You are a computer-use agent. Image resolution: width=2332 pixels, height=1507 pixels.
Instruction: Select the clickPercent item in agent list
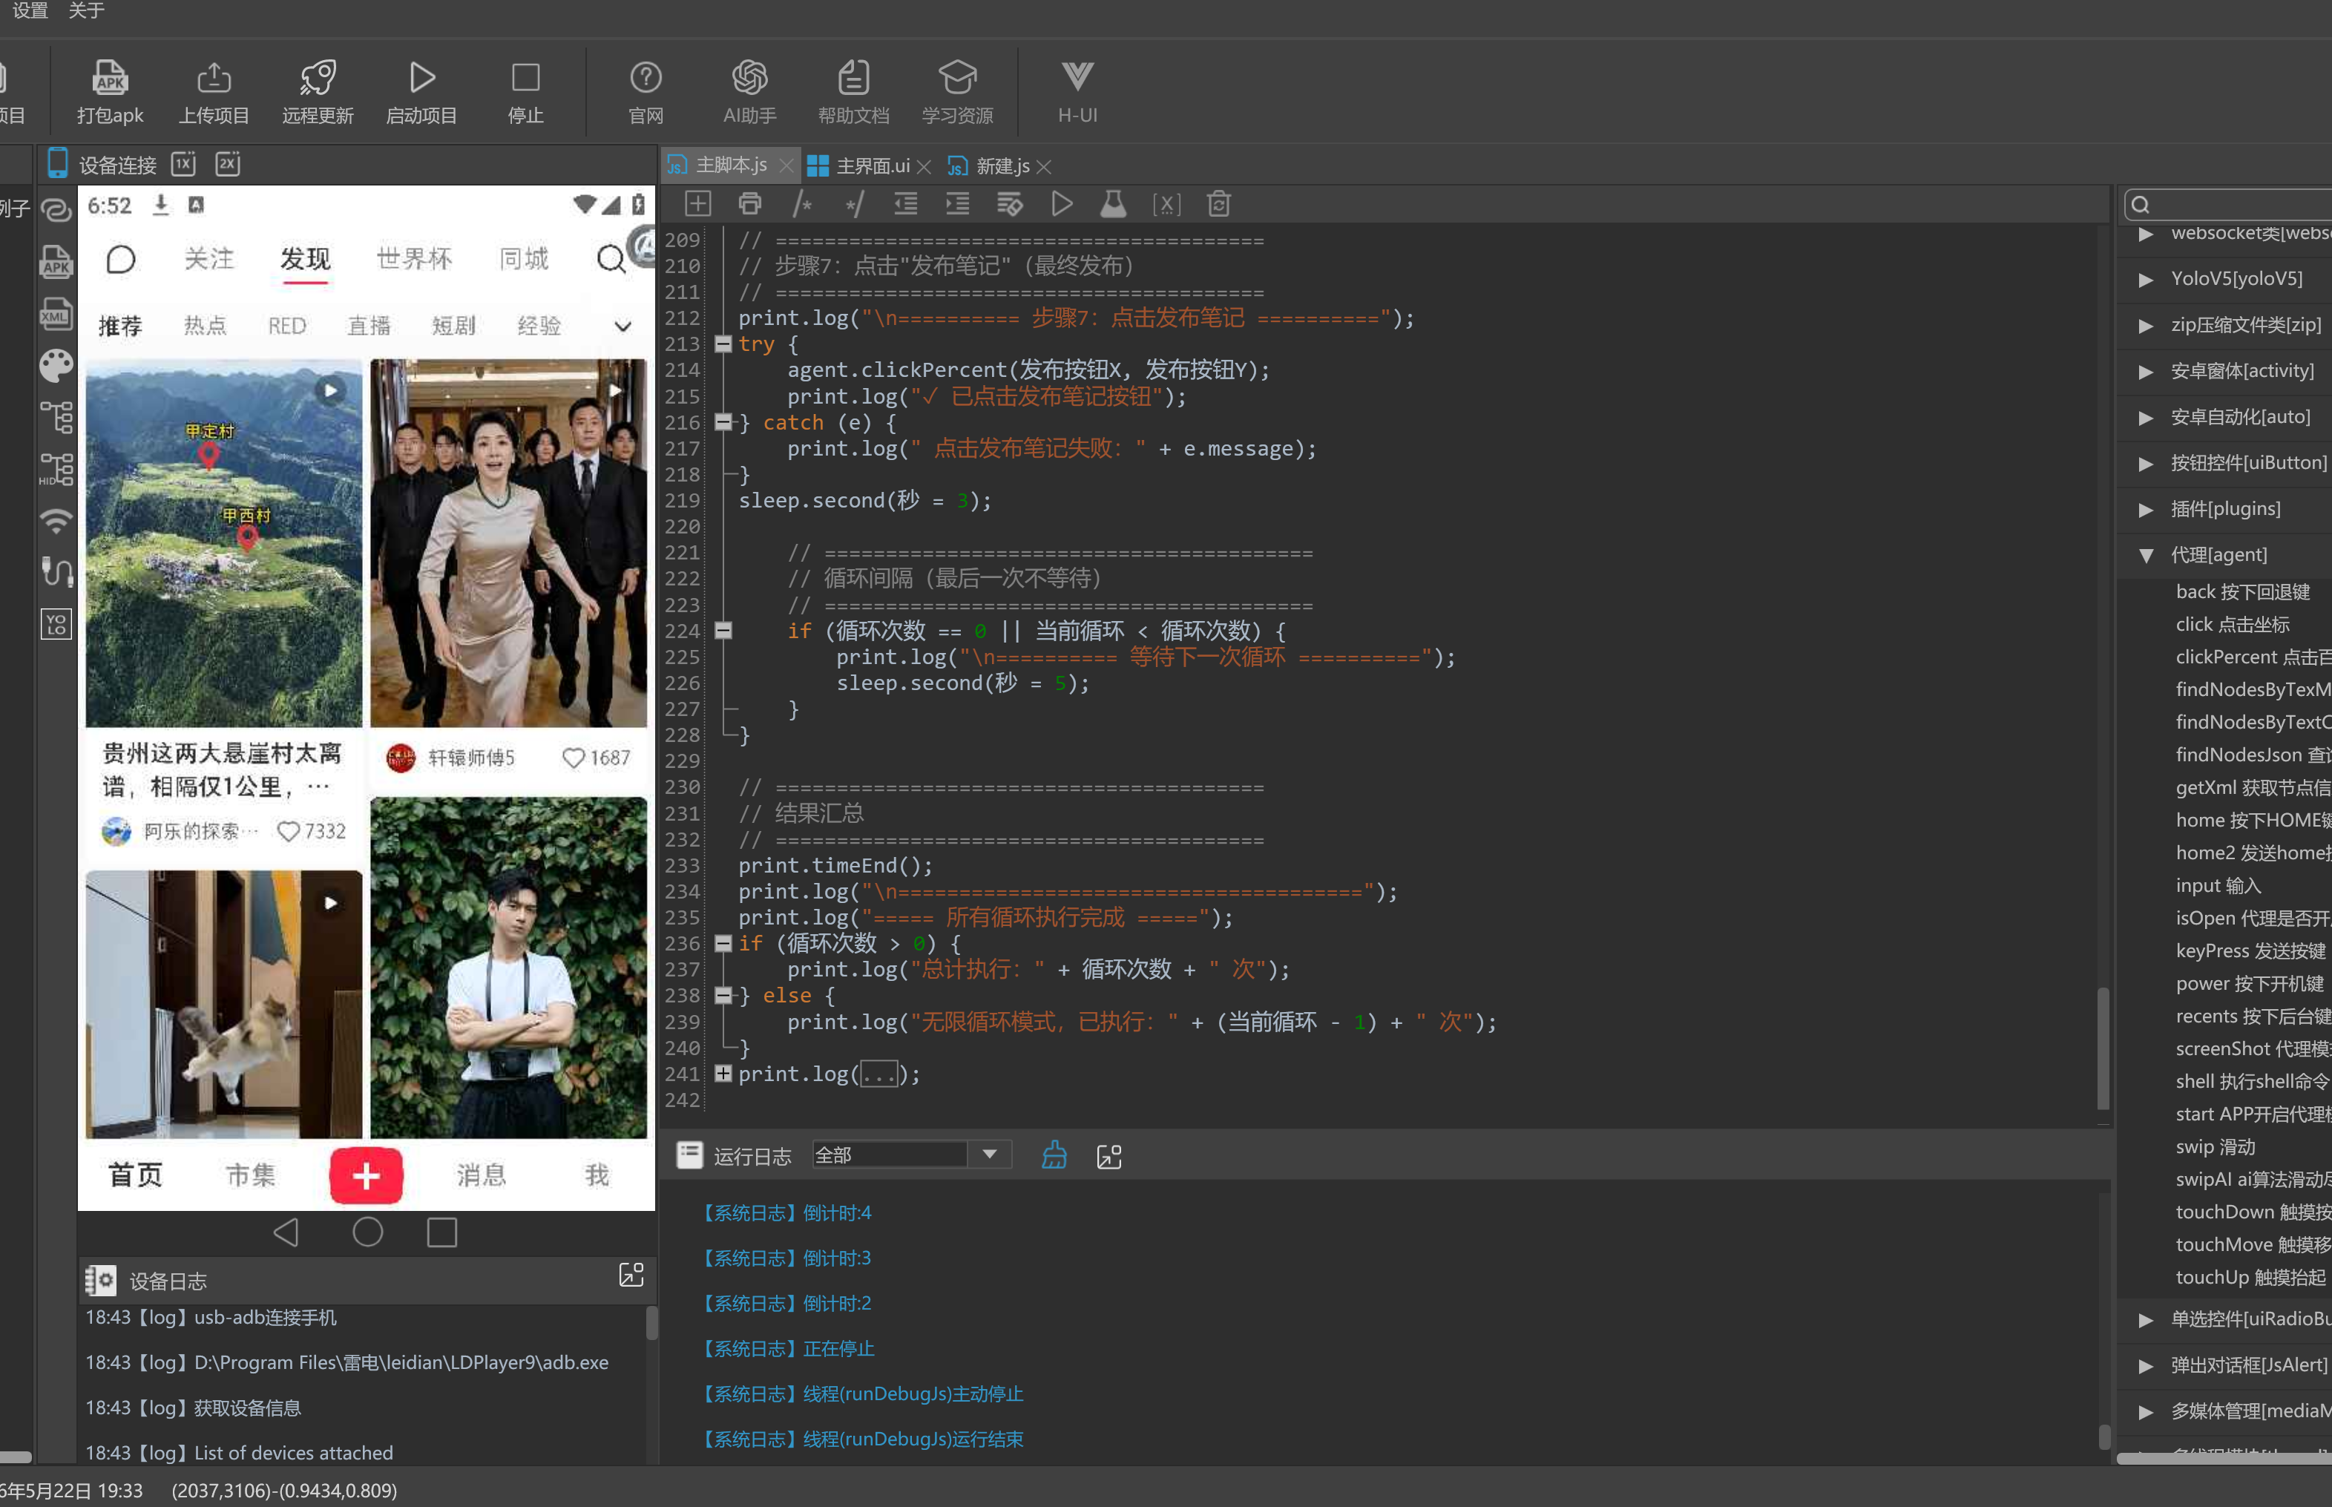(x=2253, y=657)
